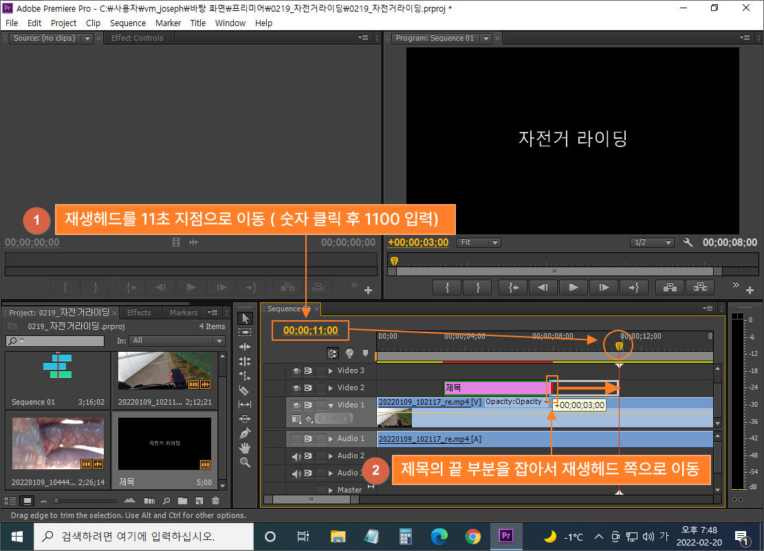764x551 pixels.
Task: Click the New Item icon
Action: (199, 500)
